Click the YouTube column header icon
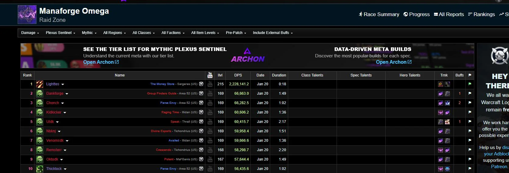The image size is (509, 173). coord(210,75)
